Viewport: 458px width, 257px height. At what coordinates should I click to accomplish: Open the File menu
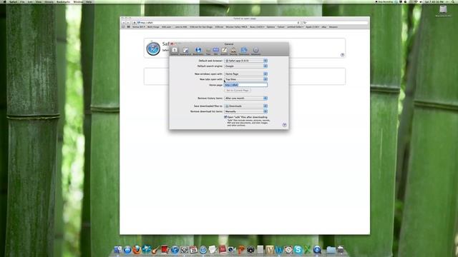tap(22, 1)
